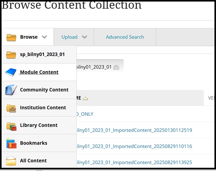Screen dimensions: 216x171
Task: Expand the Upload dropdown chevron
Action: (84, 37)
